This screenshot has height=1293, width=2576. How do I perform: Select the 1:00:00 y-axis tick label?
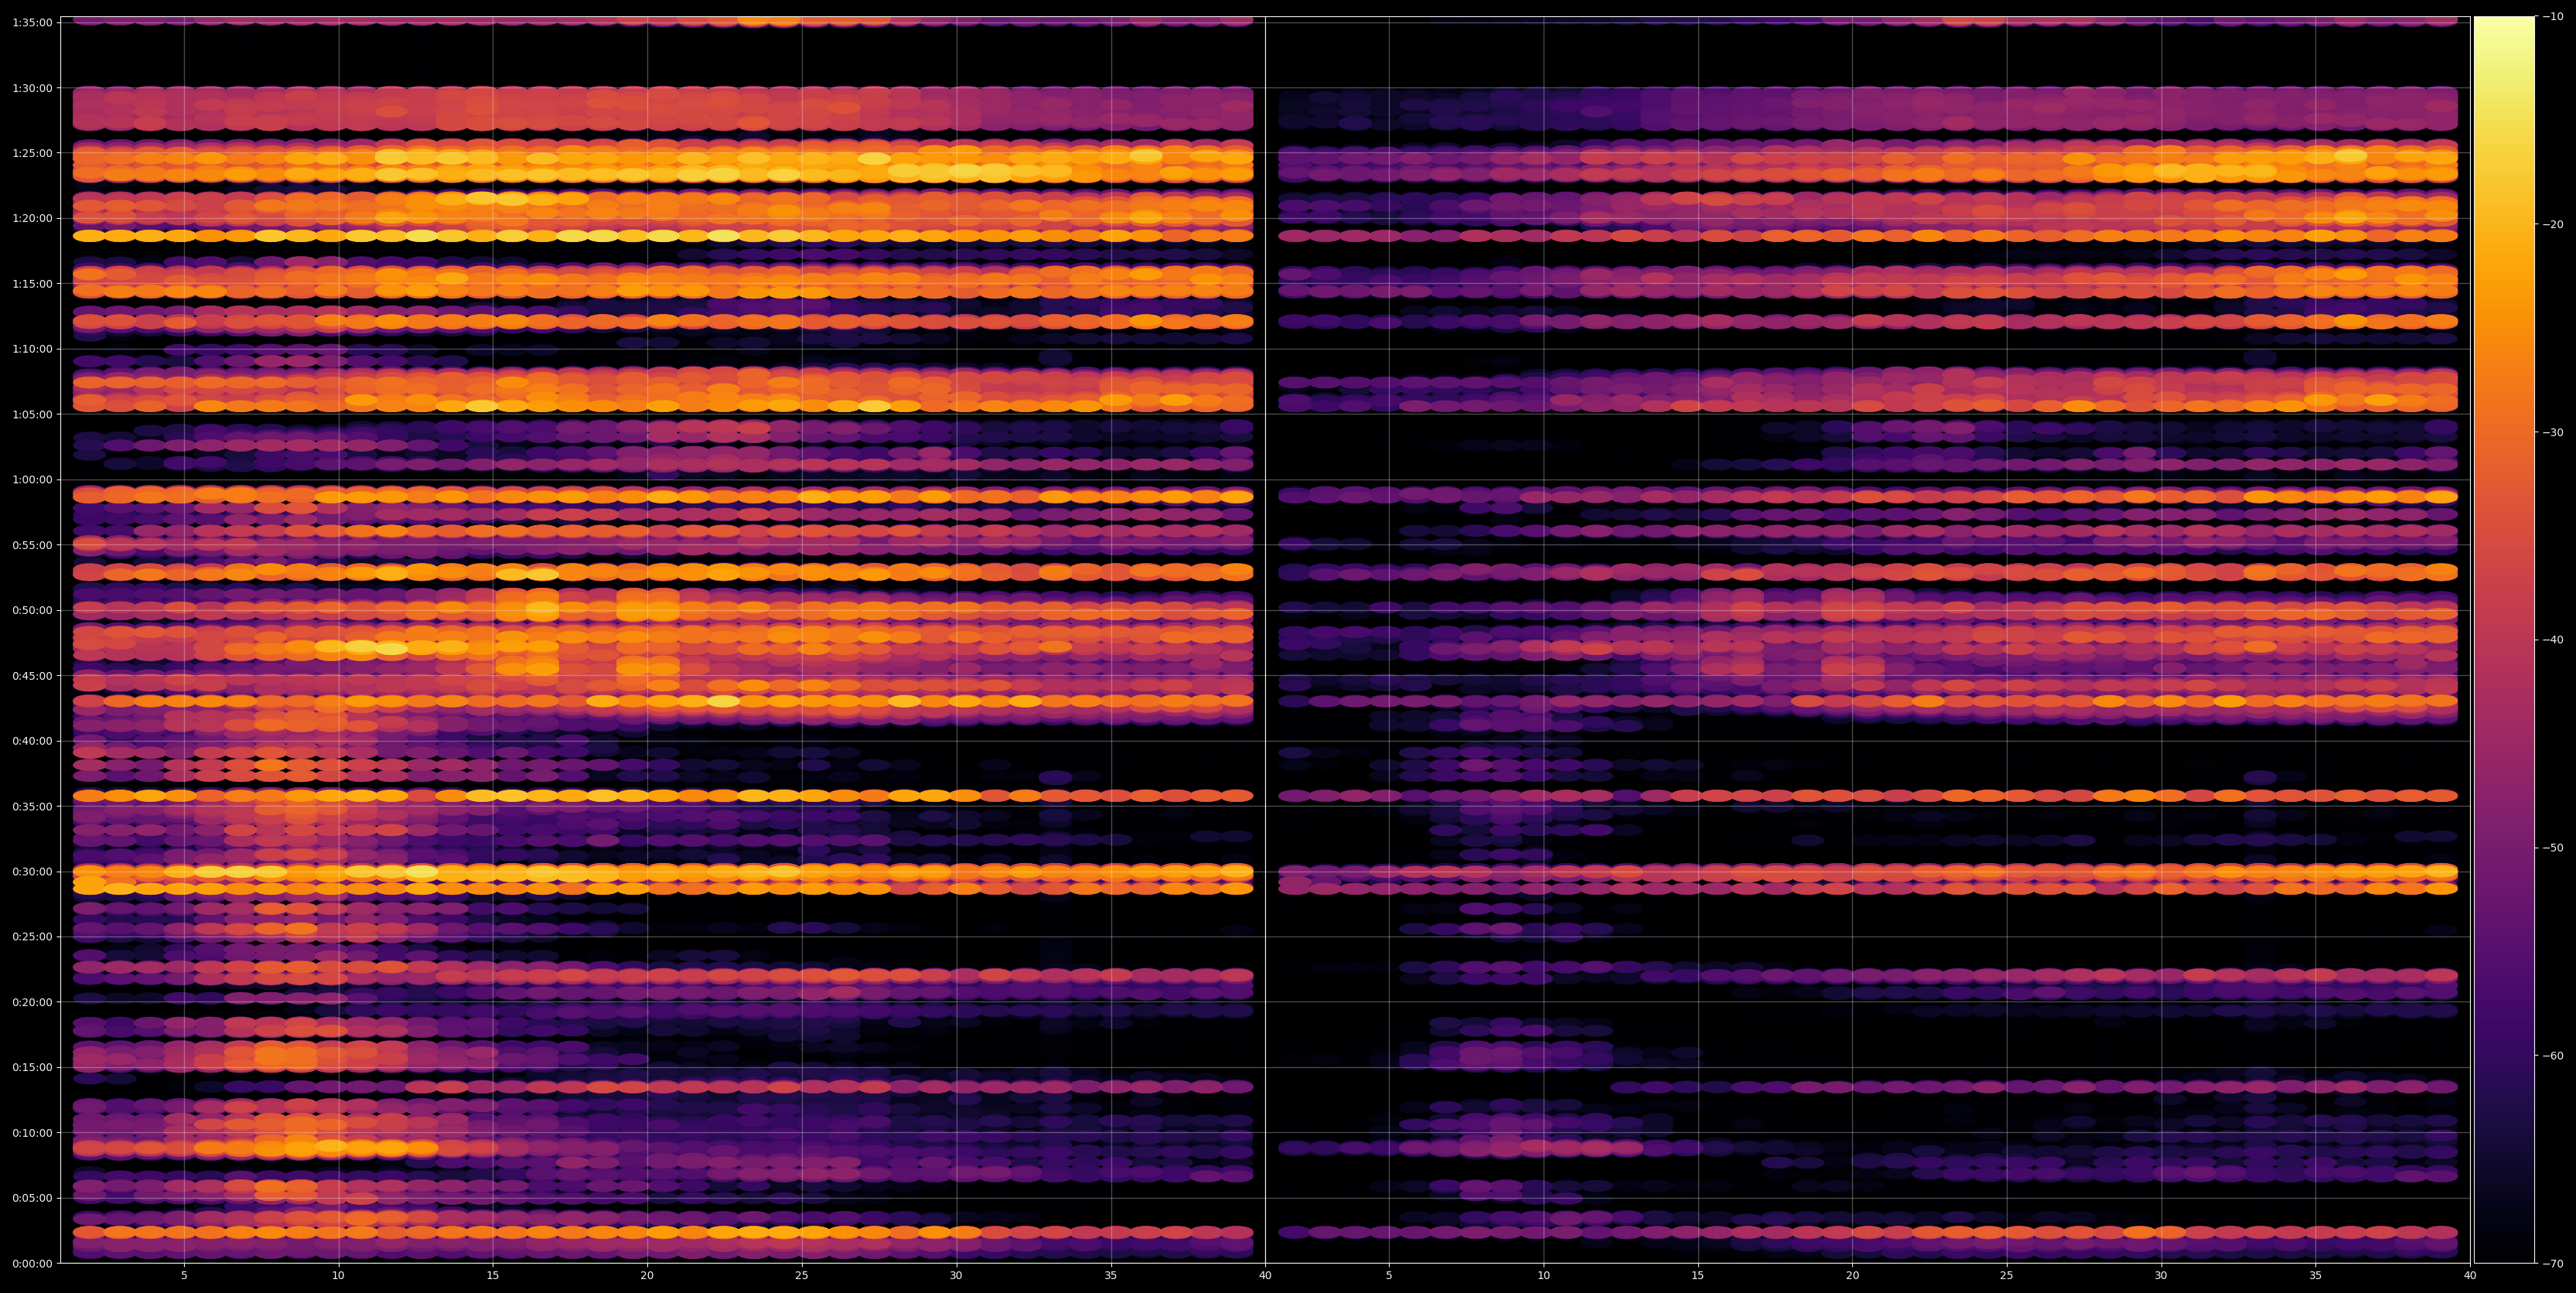point(32,479)
